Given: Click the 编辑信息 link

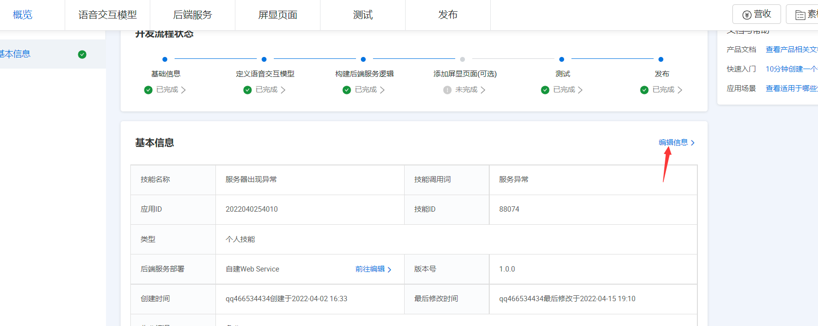Looking at the screenshot, I should 673,143.
